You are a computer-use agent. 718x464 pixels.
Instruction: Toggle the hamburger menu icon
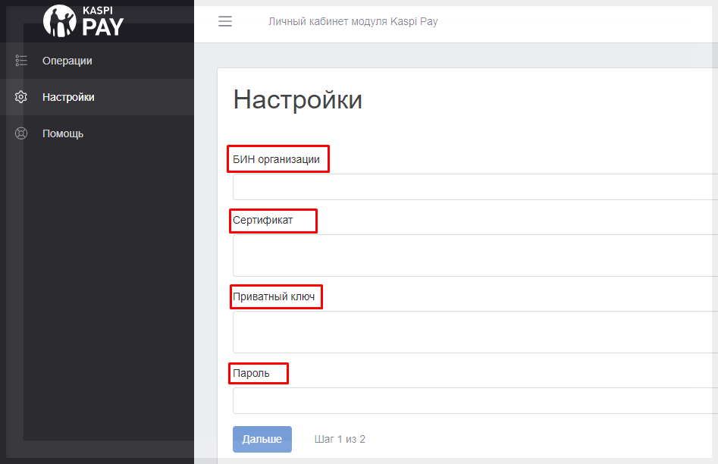point(225,21)
